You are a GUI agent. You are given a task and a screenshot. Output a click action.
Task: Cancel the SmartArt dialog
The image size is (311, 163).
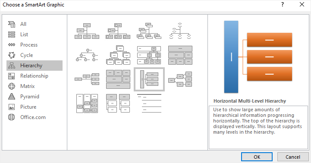tap(293, 157)
